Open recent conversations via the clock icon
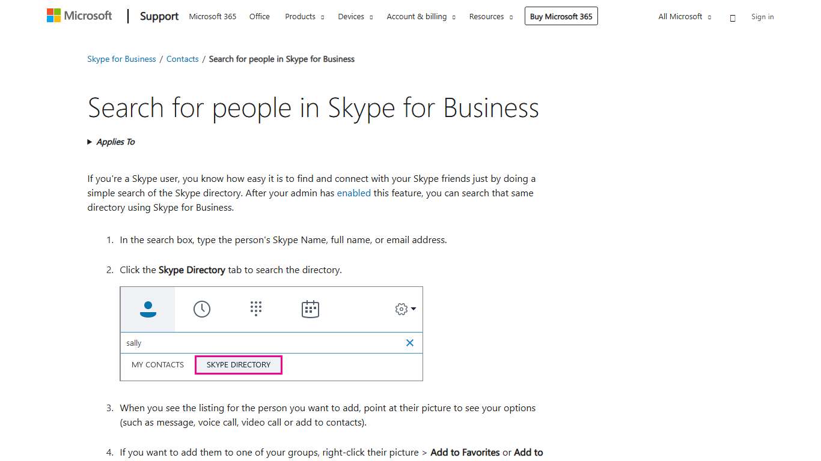Screen dimensions: 821x461 tap(201, 309)
